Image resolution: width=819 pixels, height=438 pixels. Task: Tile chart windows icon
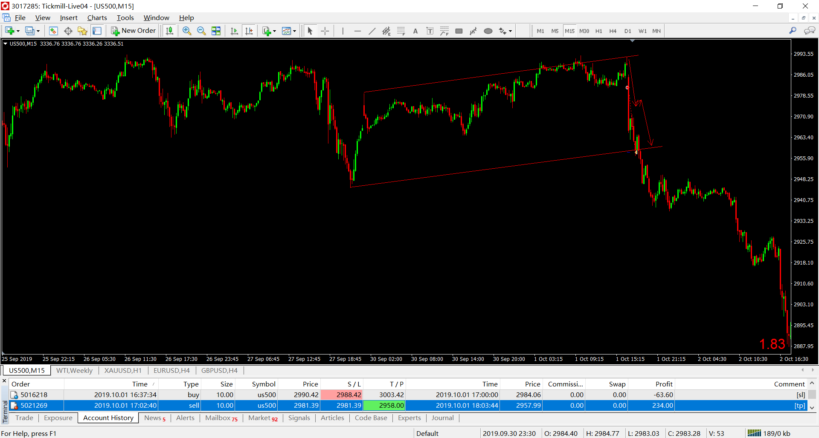tap(216, 31)
